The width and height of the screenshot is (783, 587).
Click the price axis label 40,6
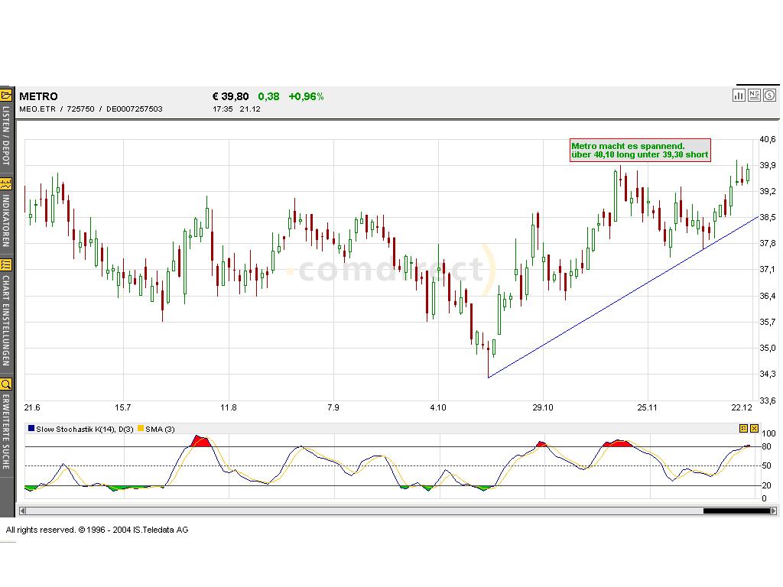(768, 139)
